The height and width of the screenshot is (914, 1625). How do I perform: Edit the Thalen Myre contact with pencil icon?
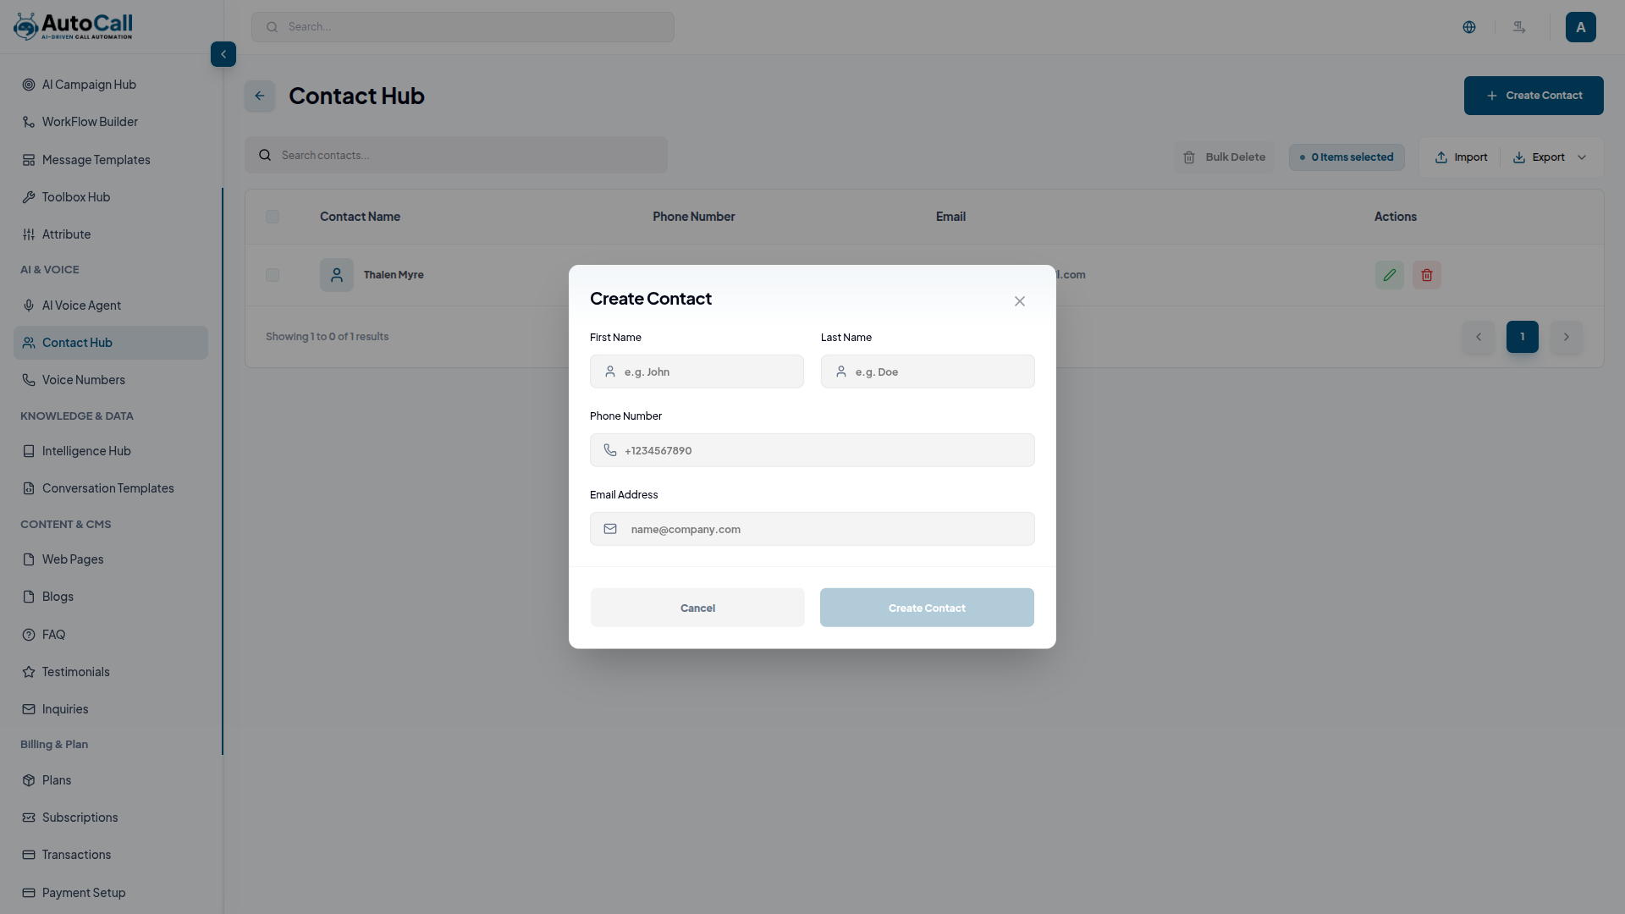tap(1390, 275)
